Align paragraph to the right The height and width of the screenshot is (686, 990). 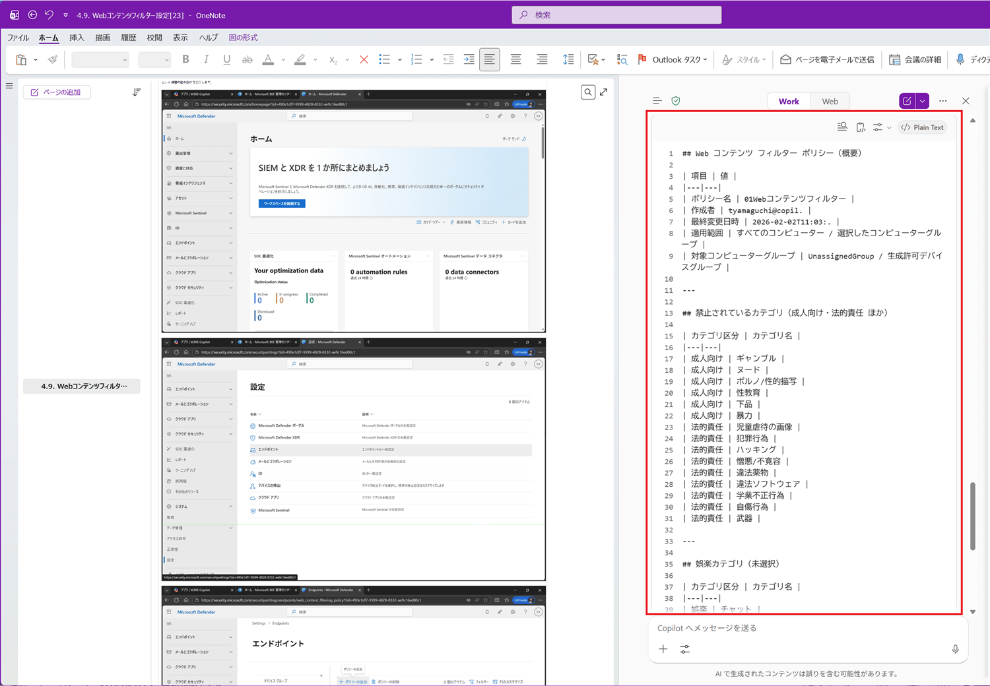point(542,59)
